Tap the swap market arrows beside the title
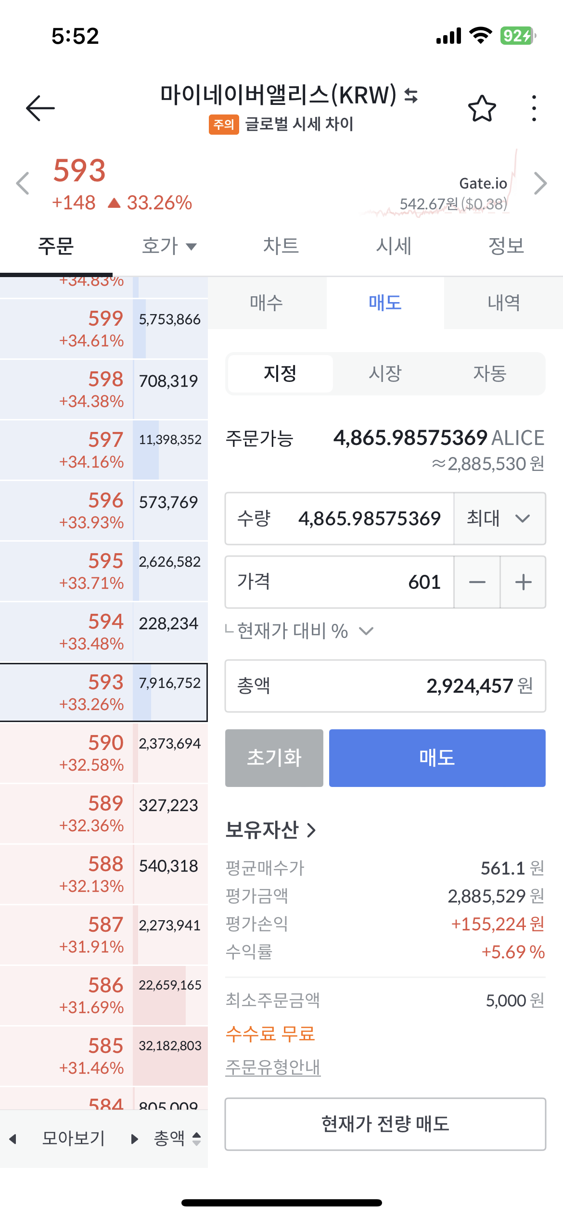563x1218 pixels. [x=411, y=95]
